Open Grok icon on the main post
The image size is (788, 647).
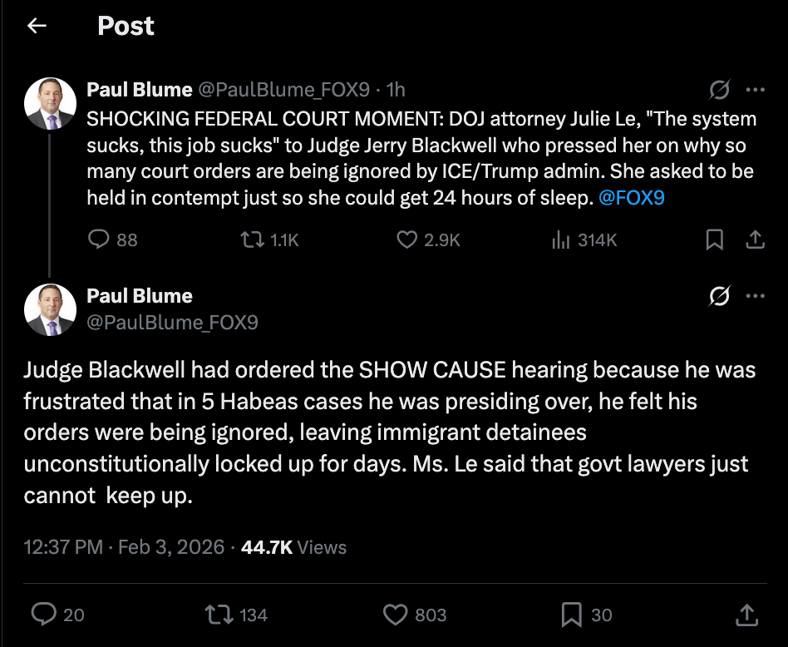[x=720, y=296]
